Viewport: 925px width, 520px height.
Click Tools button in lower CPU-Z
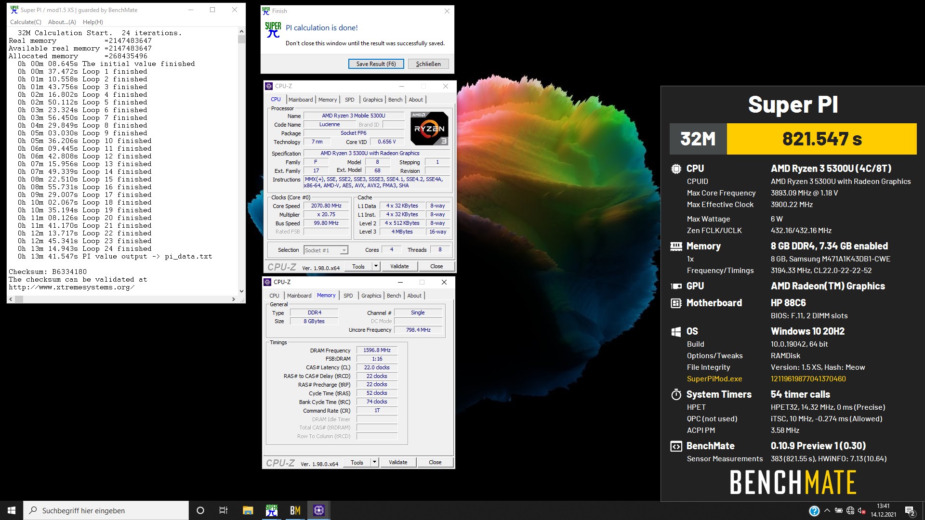[357, 463]
